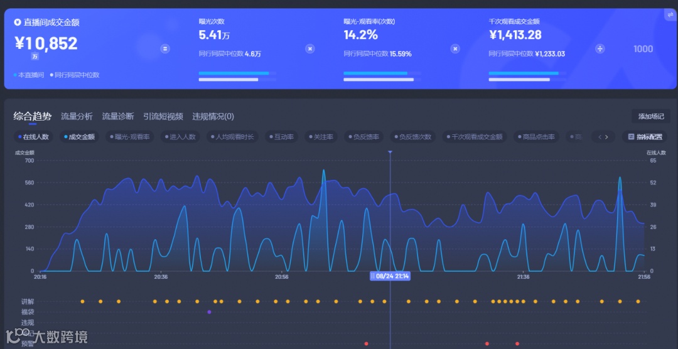Click the divide sign circle icon
This screenshot has height=349, width=678.
coord(600,49)
